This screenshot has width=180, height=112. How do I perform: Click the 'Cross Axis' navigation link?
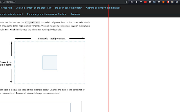tap(6, 8)
